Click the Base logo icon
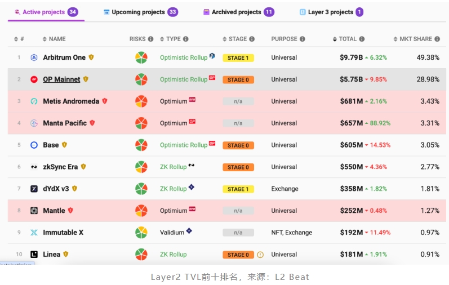The width and height of the screenshot is (449, 285). point(34,145)
